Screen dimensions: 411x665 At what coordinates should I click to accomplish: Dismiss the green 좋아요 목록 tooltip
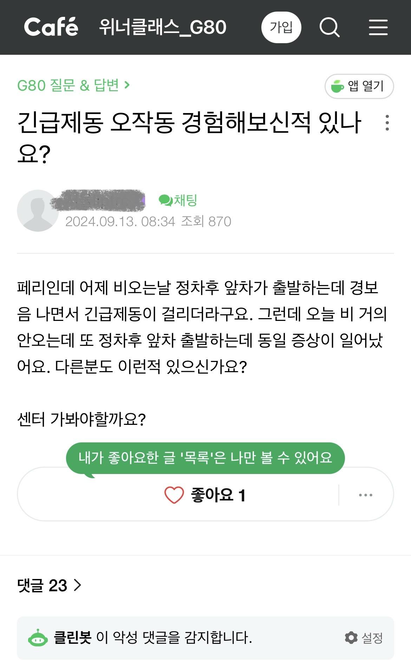[205, 458]
